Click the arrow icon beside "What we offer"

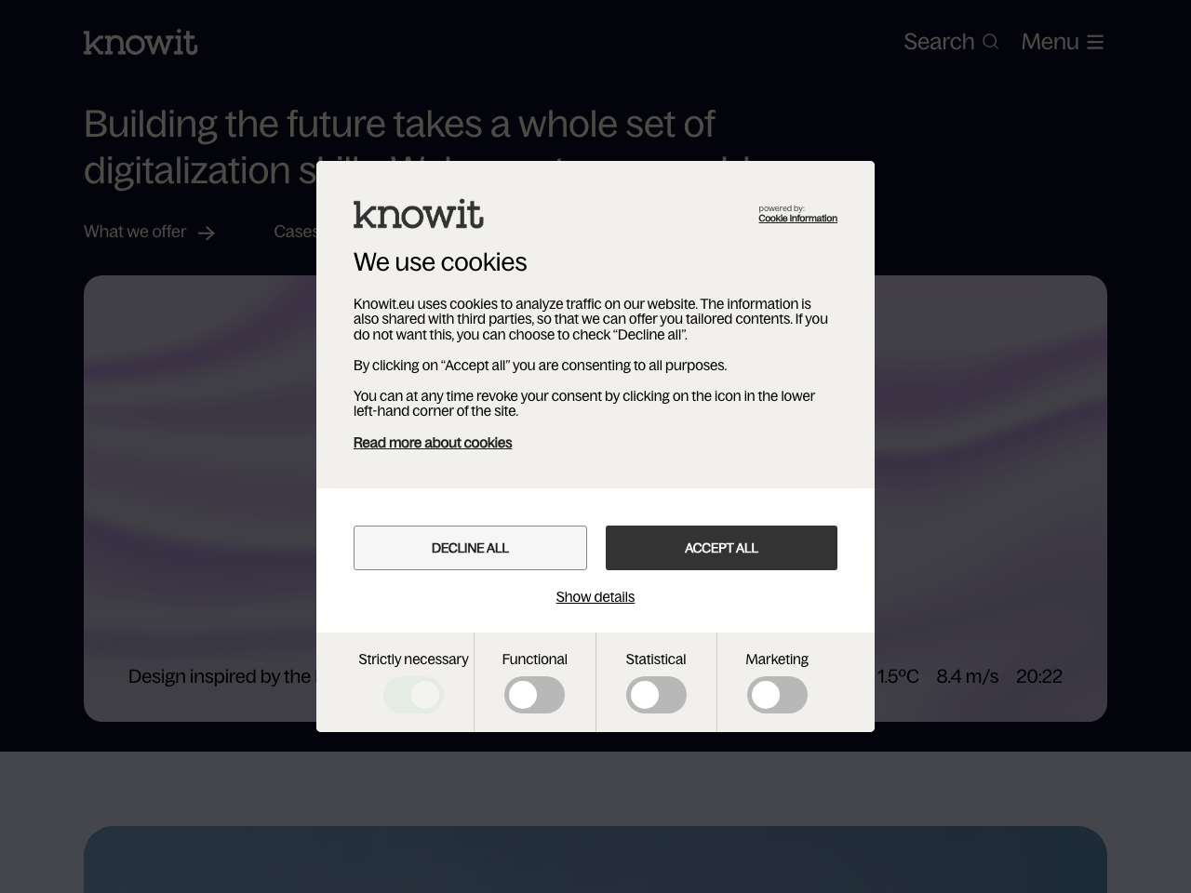(207, 233)
